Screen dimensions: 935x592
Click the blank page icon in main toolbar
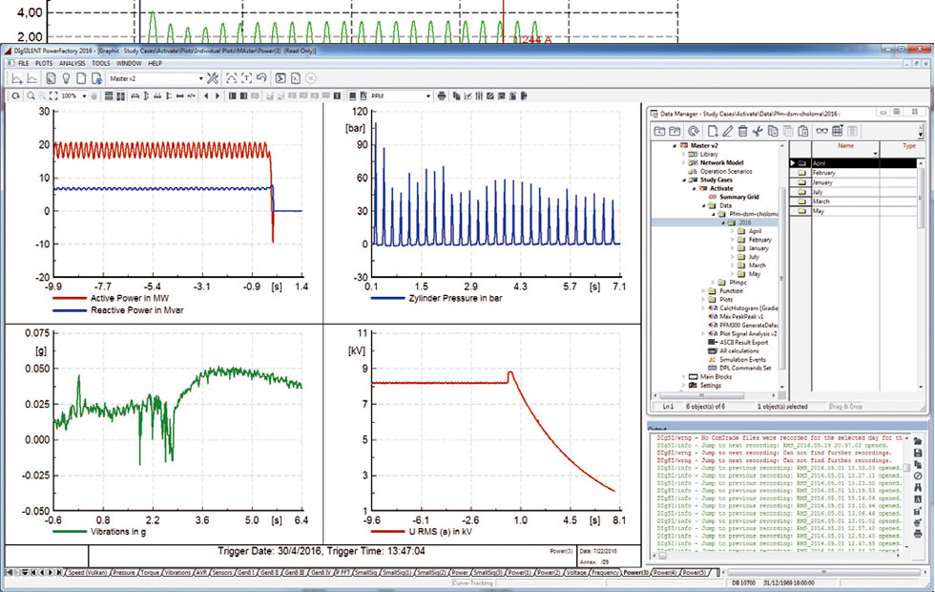click(x=81, y=78)
